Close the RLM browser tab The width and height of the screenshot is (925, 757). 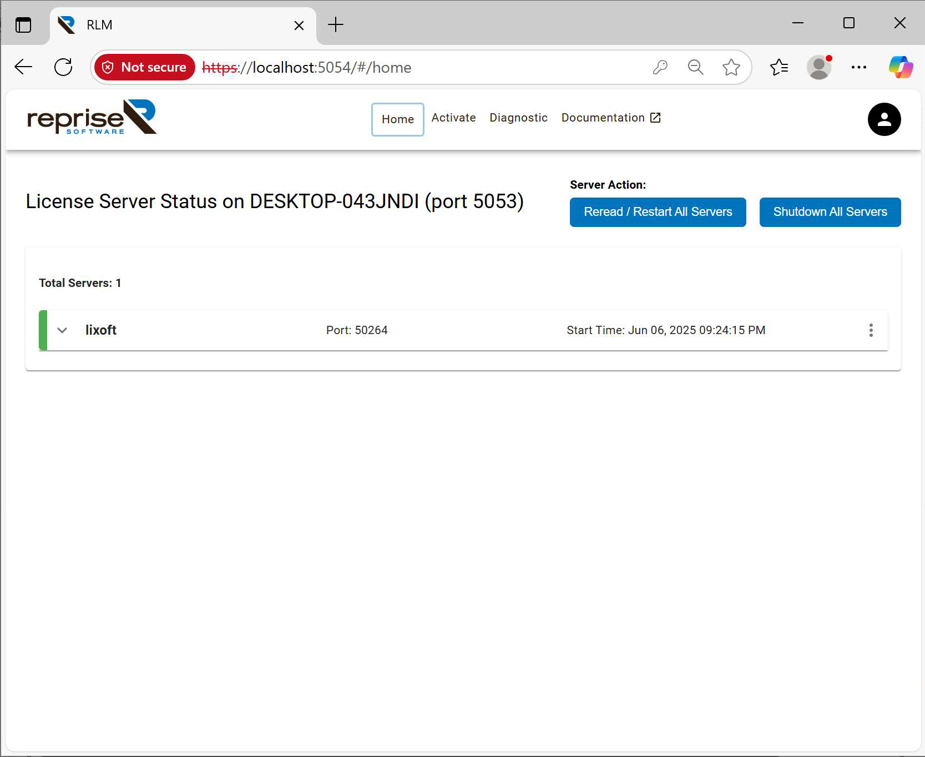click(299, 26)
